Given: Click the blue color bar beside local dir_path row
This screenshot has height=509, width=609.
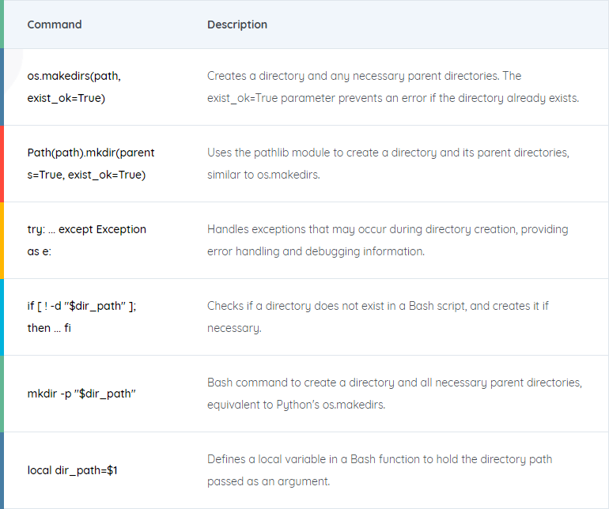Looking at the screenshot, I should [x=2, y=470].
